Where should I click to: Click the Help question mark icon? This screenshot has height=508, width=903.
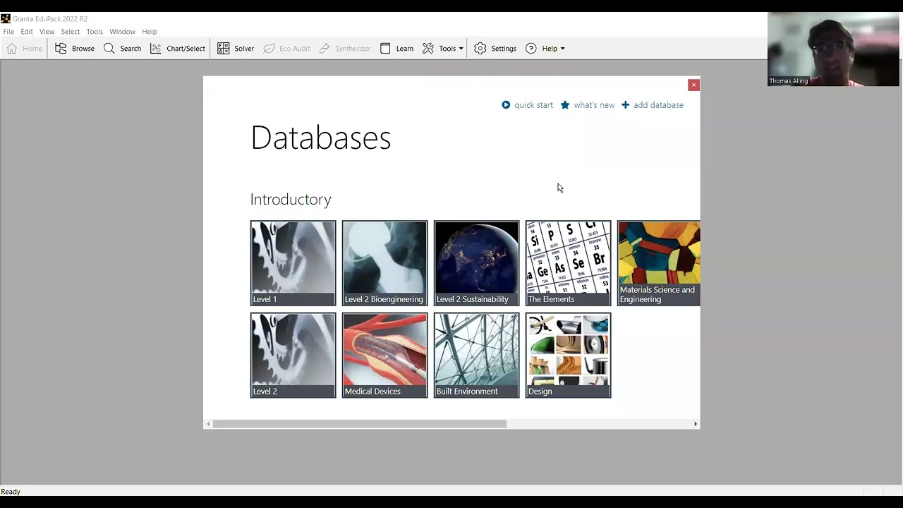(x=531, y=49)
